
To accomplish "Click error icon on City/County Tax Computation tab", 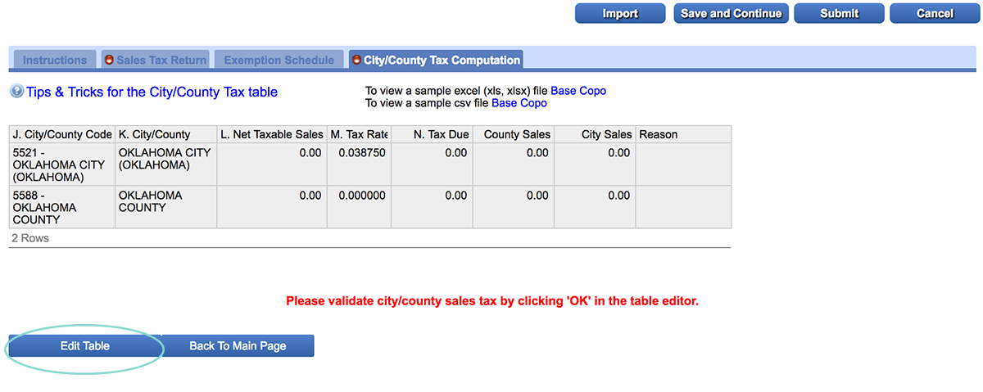I will [x=356, y=60].
